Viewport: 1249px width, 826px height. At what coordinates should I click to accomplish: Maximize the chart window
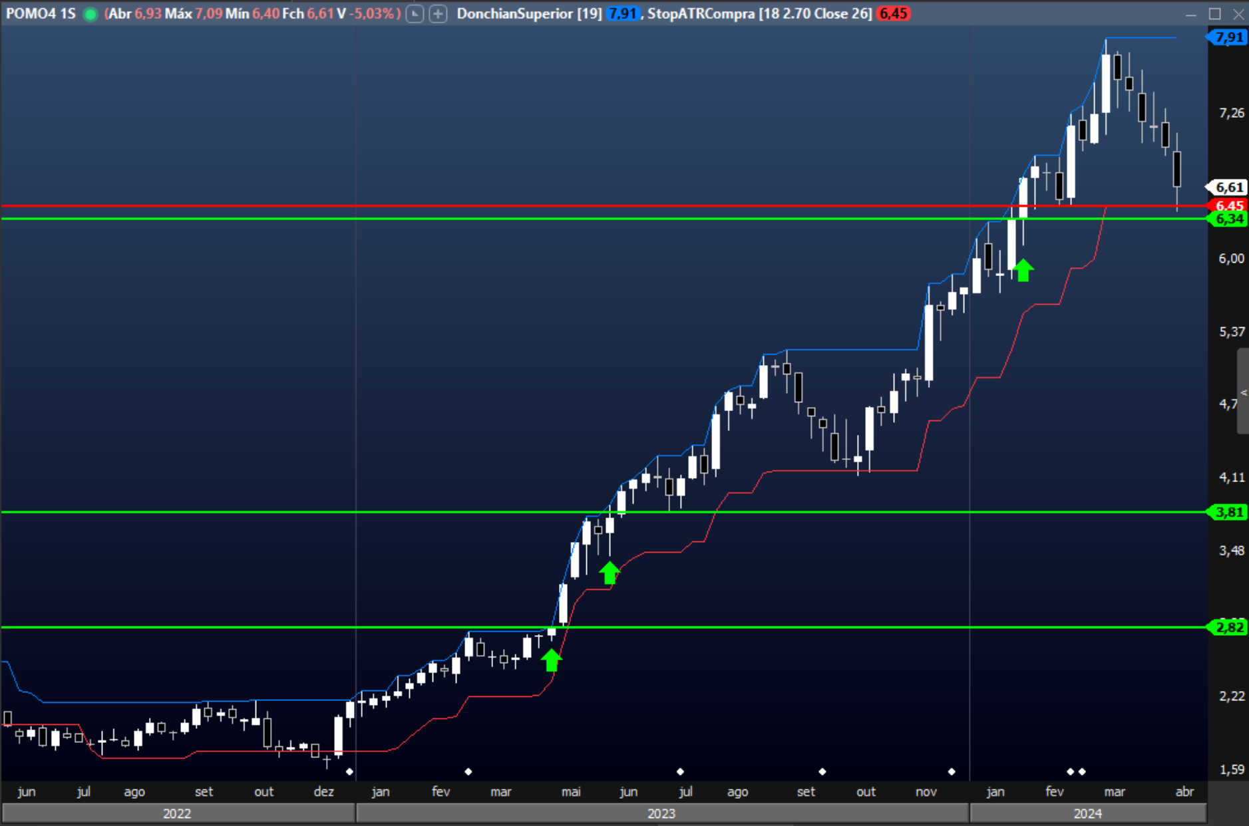pos(1214,14)
